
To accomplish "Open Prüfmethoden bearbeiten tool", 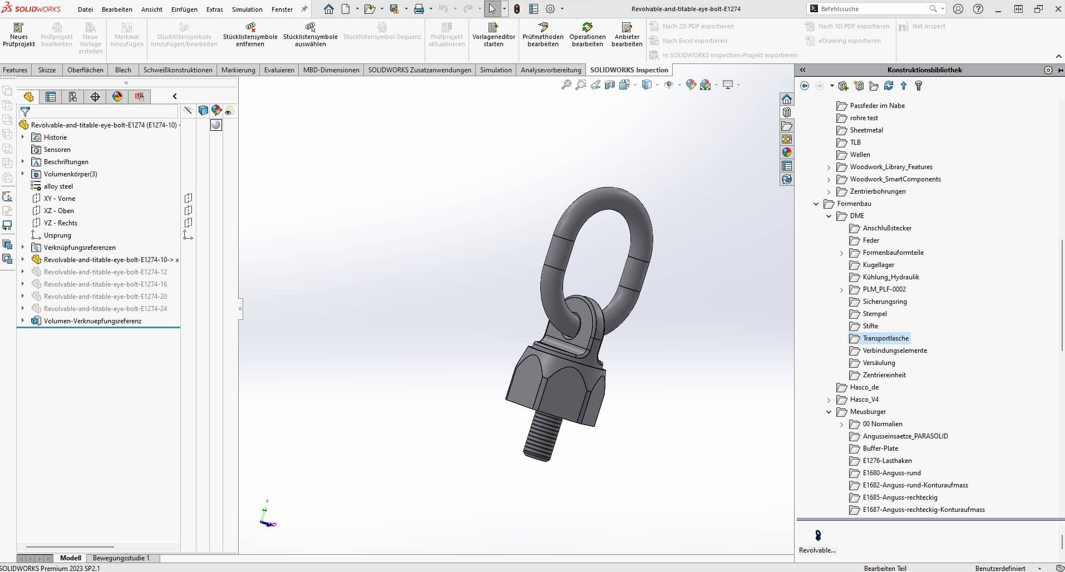I will [543, 34].
